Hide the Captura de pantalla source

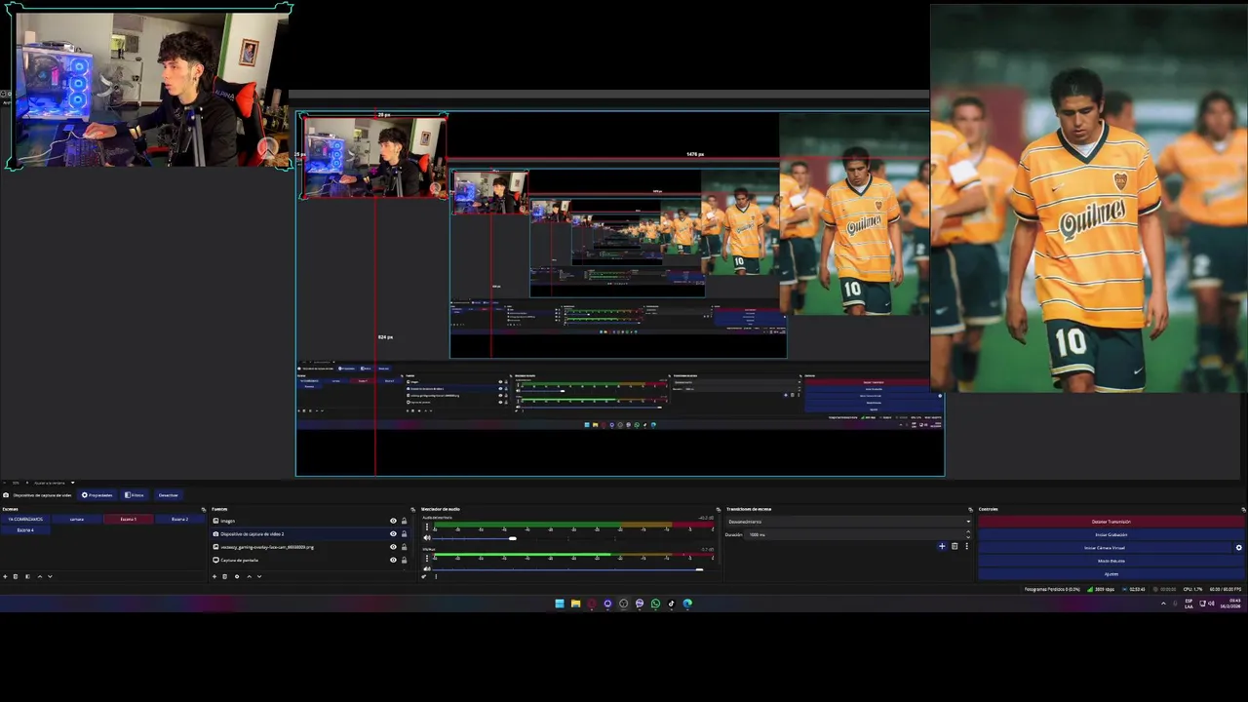coord(393,560)
